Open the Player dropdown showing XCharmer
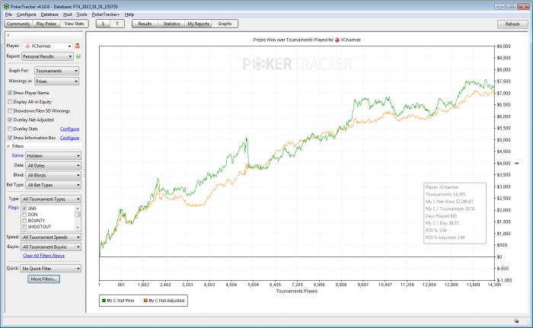Screen dimensions: 533x328 (x=47, y=46)
